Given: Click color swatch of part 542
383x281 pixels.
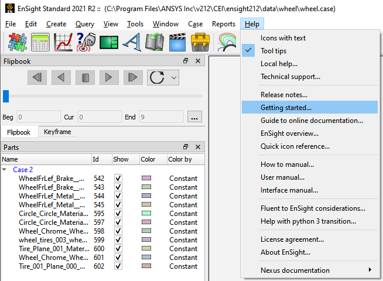Looking at the screenshot, I should pos(146,178).
